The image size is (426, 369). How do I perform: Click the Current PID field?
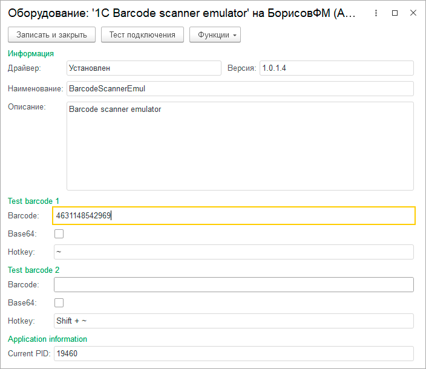tap(234, 353)
